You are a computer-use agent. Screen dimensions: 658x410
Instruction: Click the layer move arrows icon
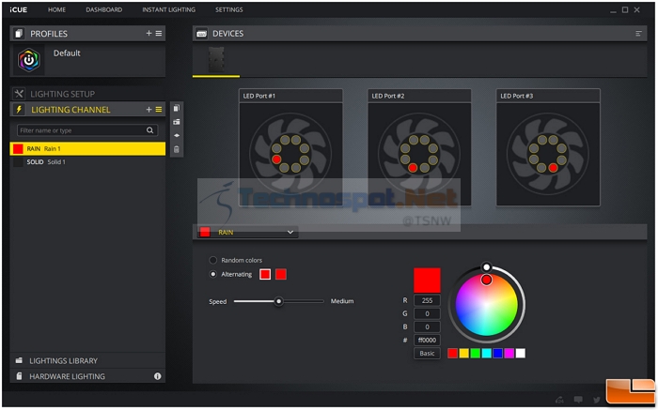(177, 135)
